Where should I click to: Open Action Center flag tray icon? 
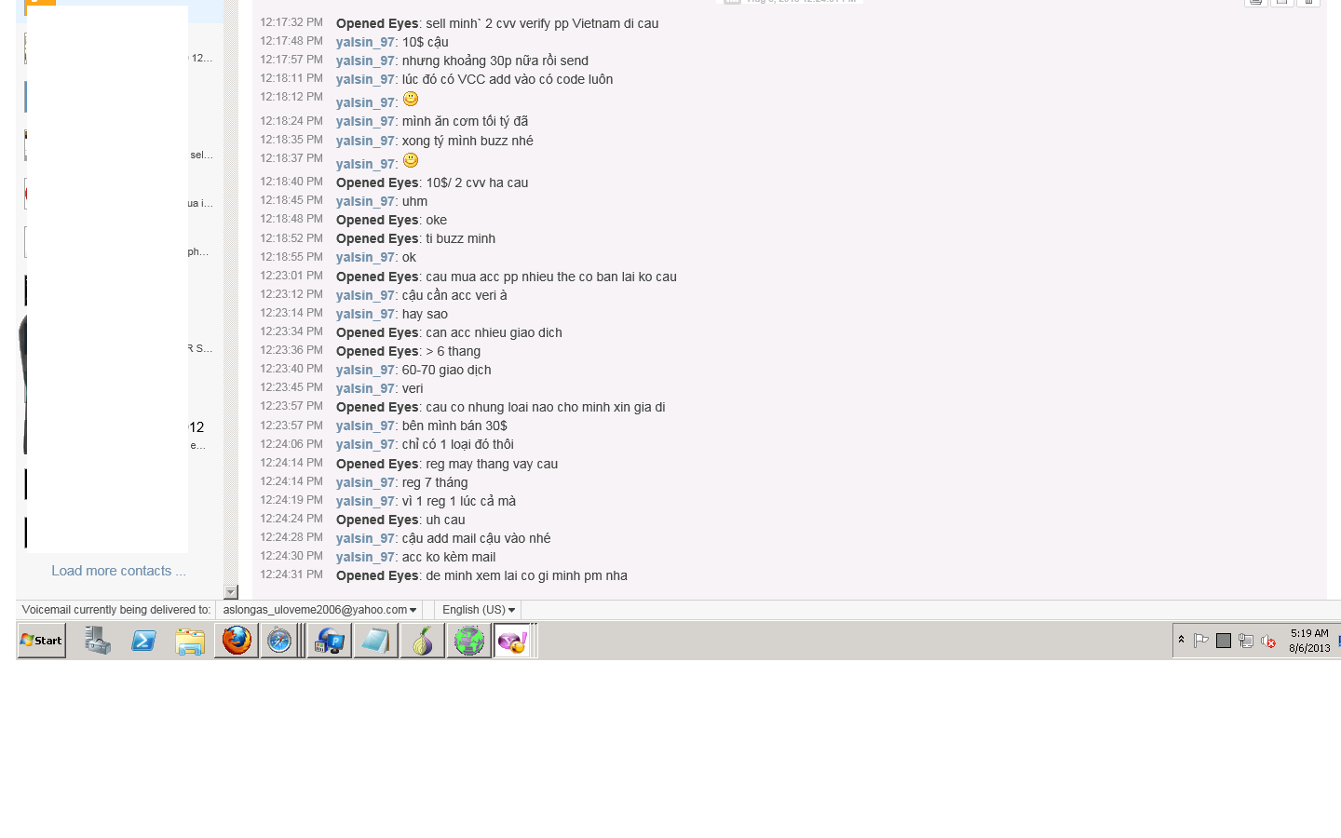[1201, 641]
